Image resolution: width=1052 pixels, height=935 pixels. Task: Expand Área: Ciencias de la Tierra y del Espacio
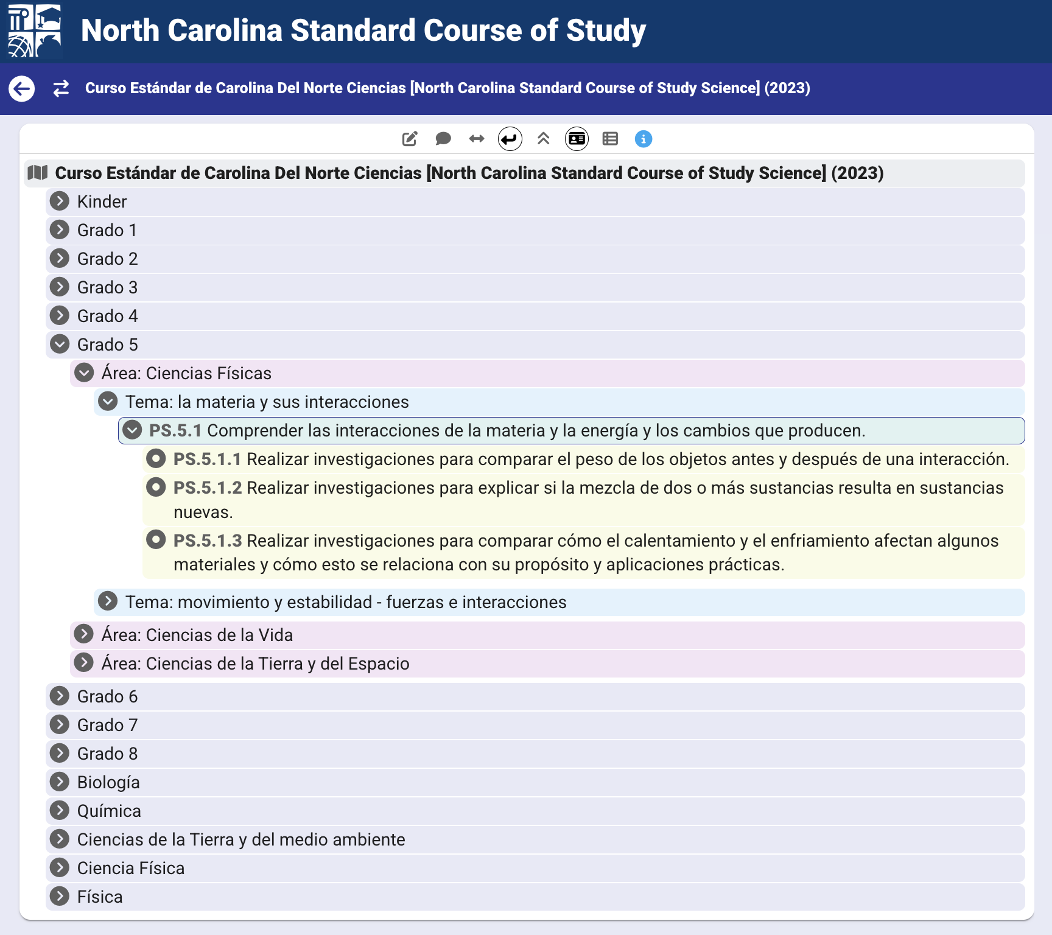(84, 663)
